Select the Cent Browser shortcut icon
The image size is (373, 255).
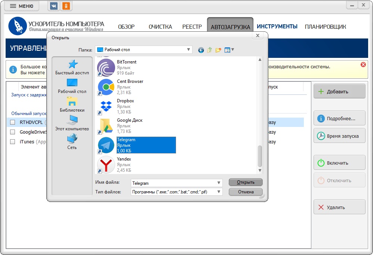click(106, 87)
